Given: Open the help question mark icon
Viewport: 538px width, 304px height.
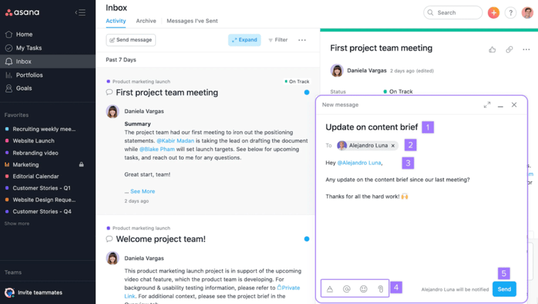Looking at the screenshot, I should pyautogui.click(x=511, y=13).
